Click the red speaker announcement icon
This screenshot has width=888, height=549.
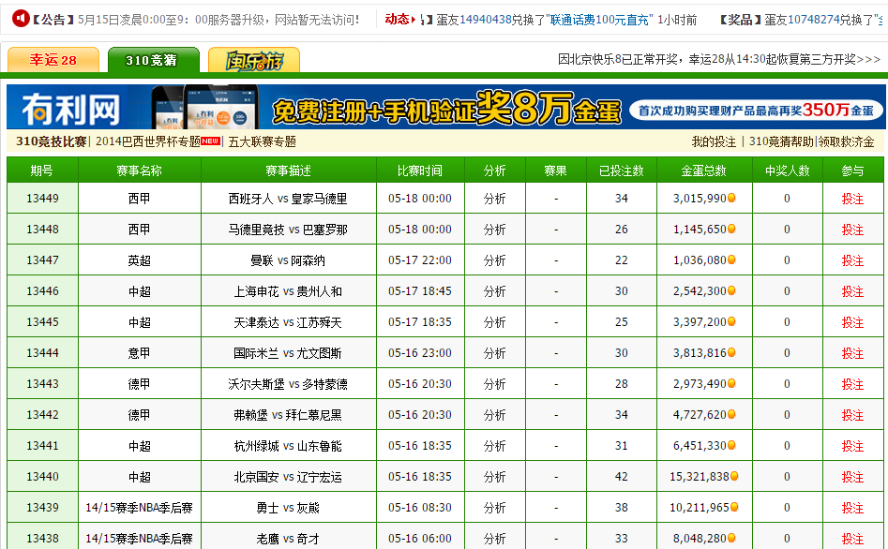tap(21, 18)
